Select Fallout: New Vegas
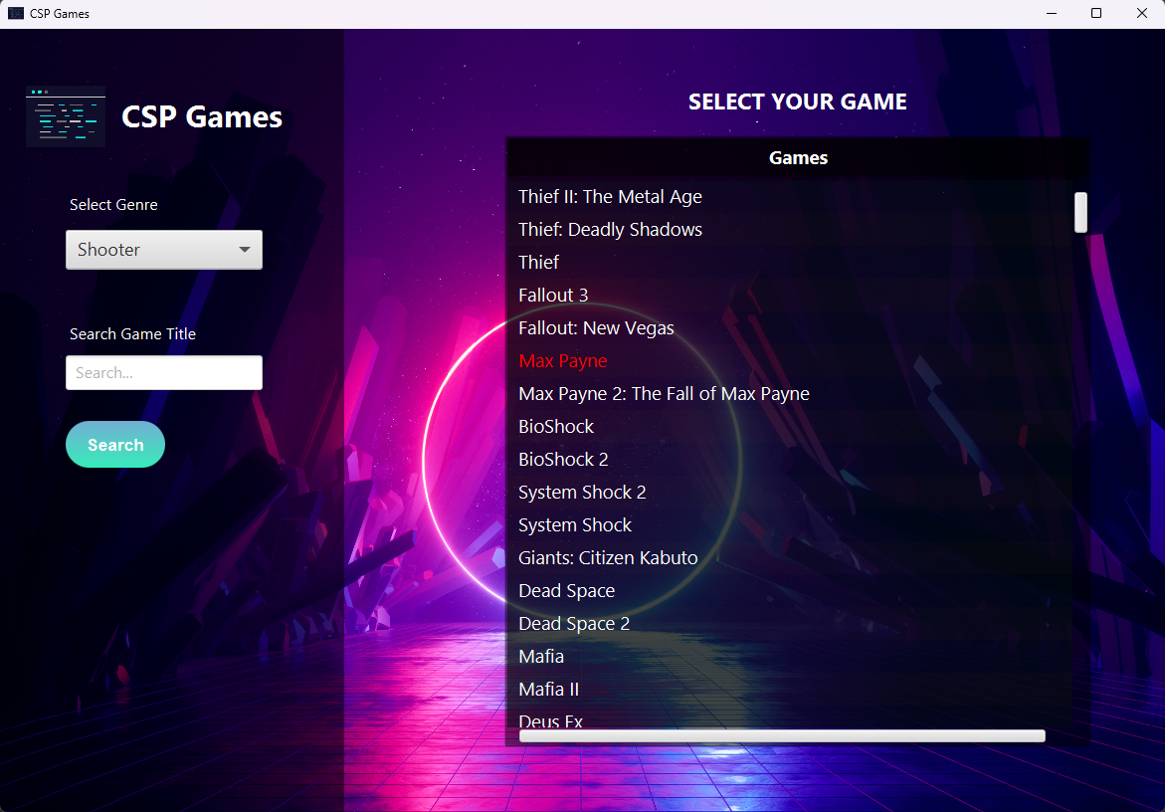 596,328
